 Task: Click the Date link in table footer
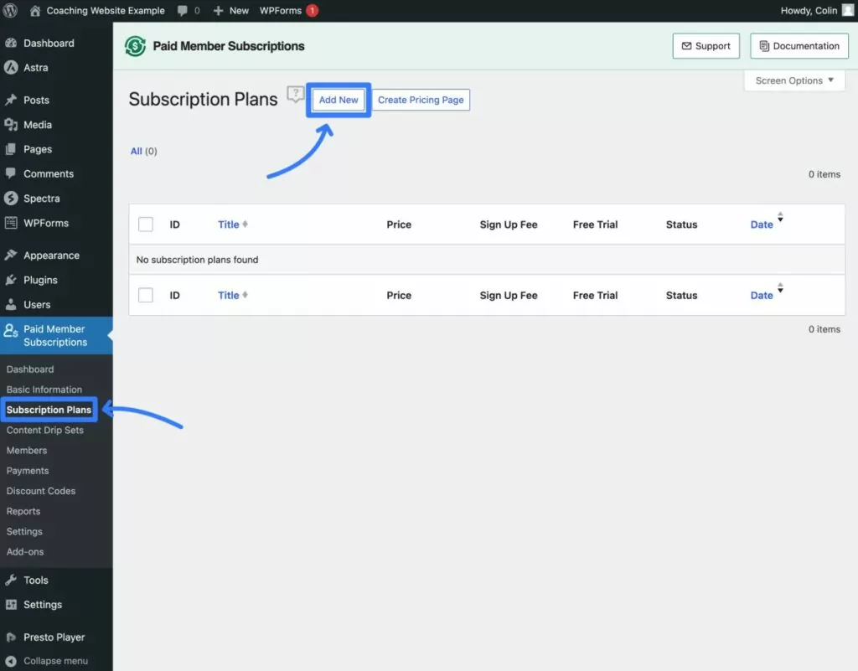(761, 296)
